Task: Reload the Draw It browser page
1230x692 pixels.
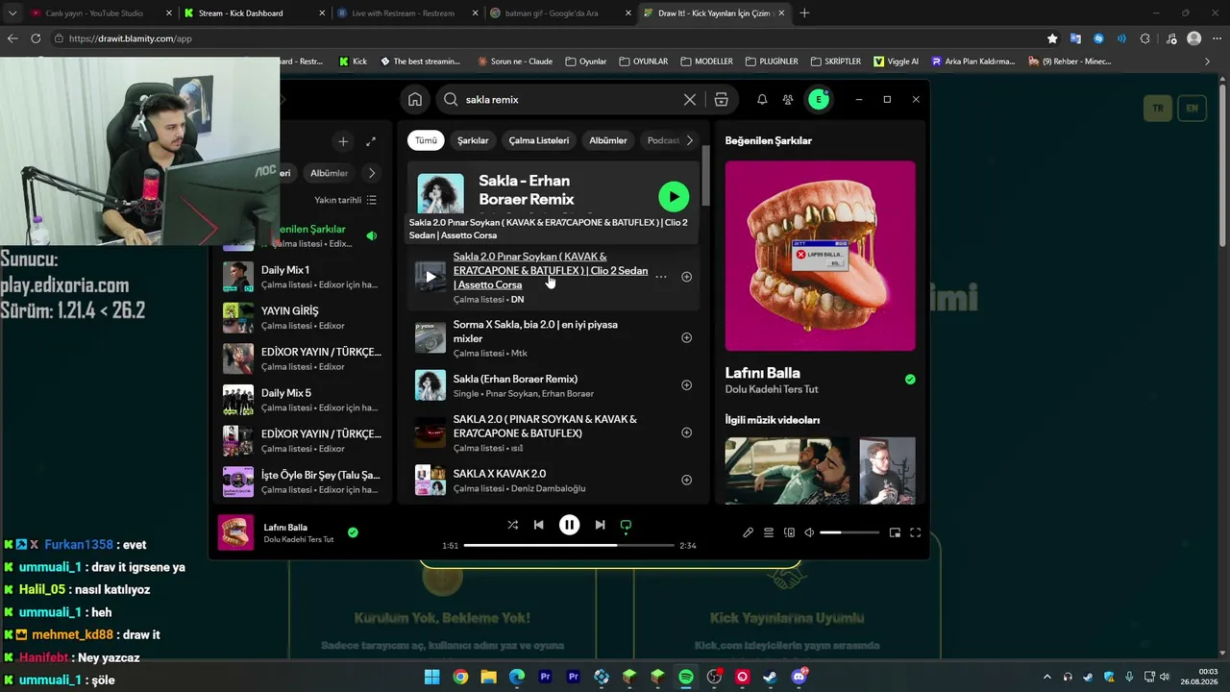Action: click(x=36, y=38)
